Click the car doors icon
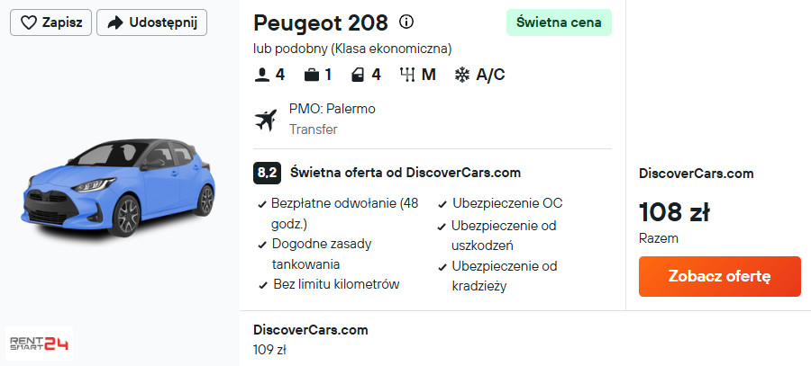811x366 pixels. (x=358, y=75)
